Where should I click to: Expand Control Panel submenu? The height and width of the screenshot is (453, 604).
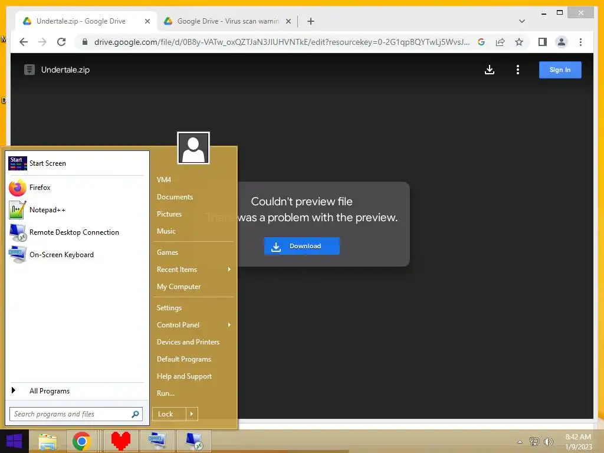(x=193, y=325)
